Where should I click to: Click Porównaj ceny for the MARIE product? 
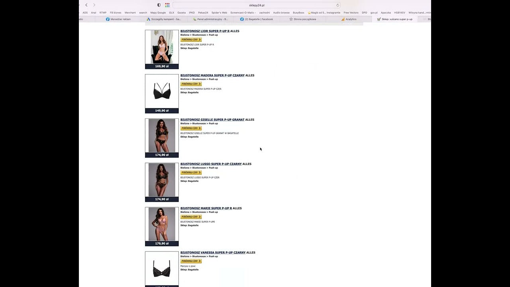[x=191, y=216]
